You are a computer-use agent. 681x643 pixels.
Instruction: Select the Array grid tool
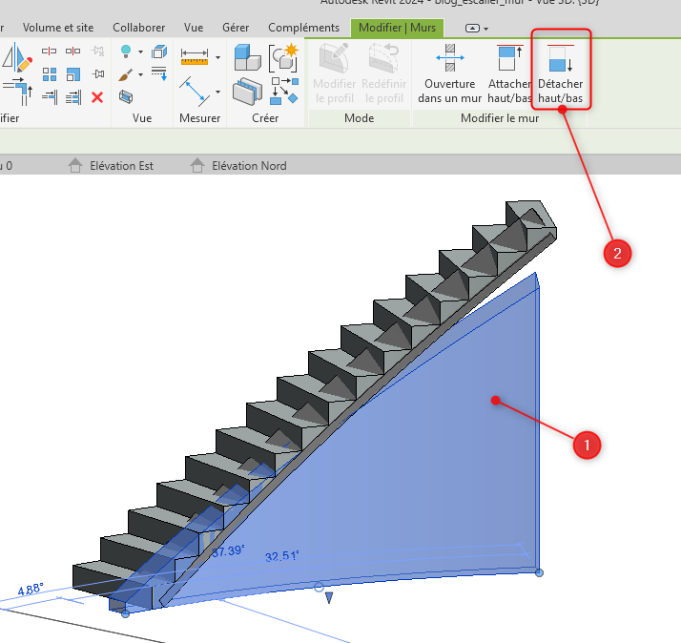tap(51, 73)
